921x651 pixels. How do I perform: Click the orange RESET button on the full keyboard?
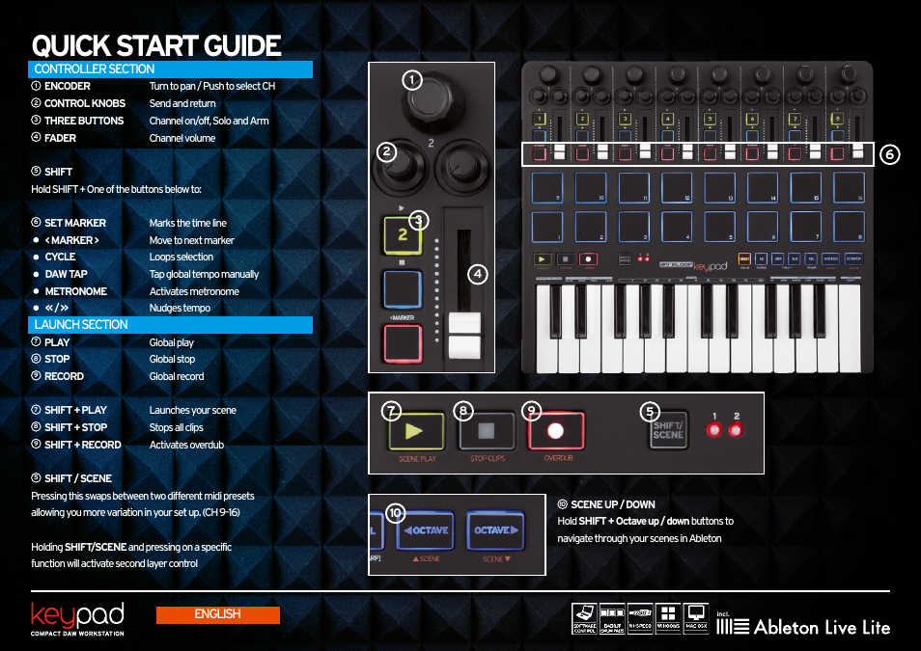[744, 258]
